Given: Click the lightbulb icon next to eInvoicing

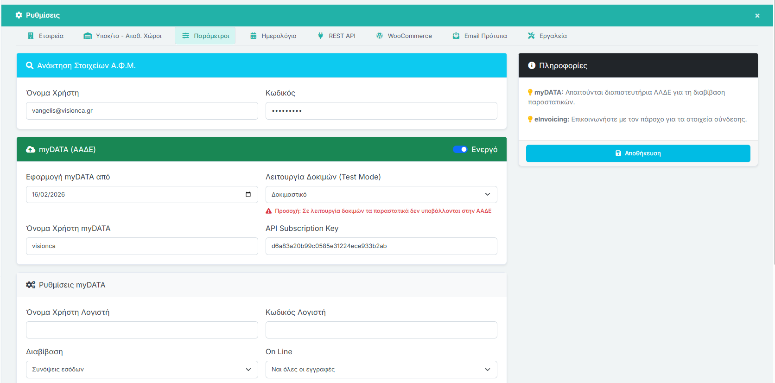Looking at the screenshot, I should tap(530, 119).
